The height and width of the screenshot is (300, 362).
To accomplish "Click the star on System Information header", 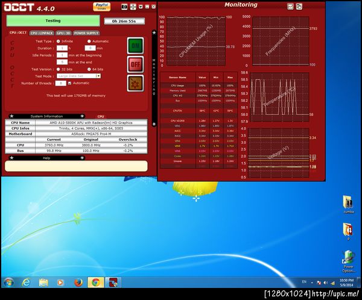I will coord(12,116).
